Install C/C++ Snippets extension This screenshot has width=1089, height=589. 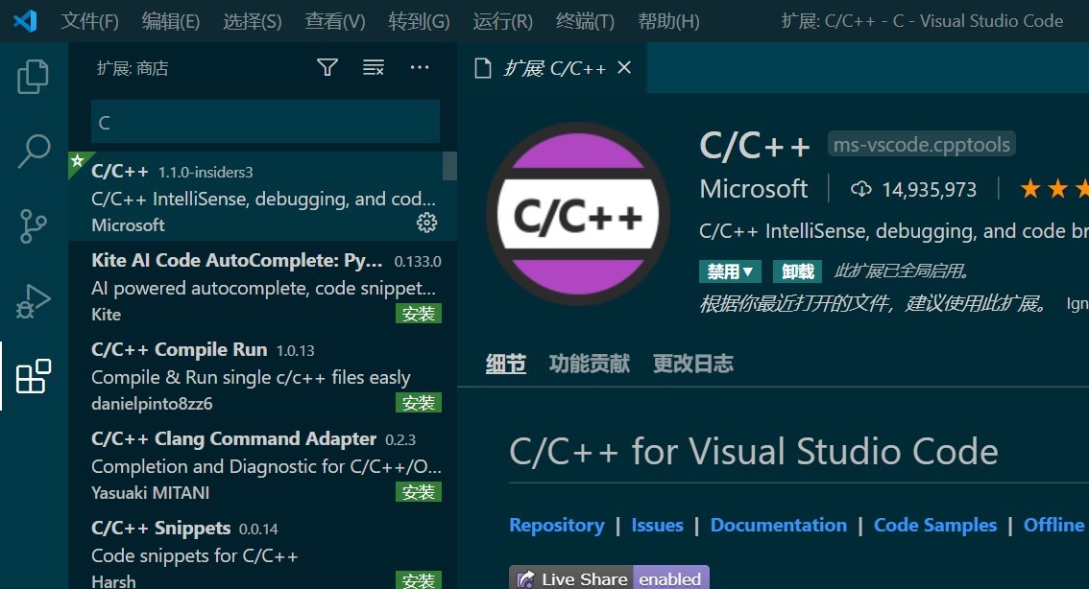(418, 580)
